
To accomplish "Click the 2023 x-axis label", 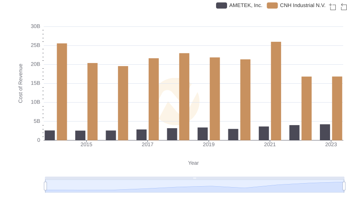I will (331, 144).
